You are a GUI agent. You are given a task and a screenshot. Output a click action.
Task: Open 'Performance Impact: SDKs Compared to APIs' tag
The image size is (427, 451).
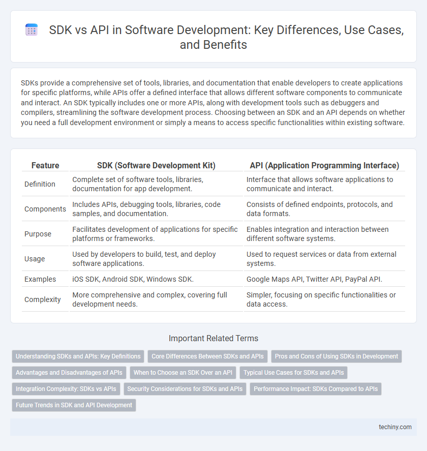pyautogui.click(x=316, y=389)
